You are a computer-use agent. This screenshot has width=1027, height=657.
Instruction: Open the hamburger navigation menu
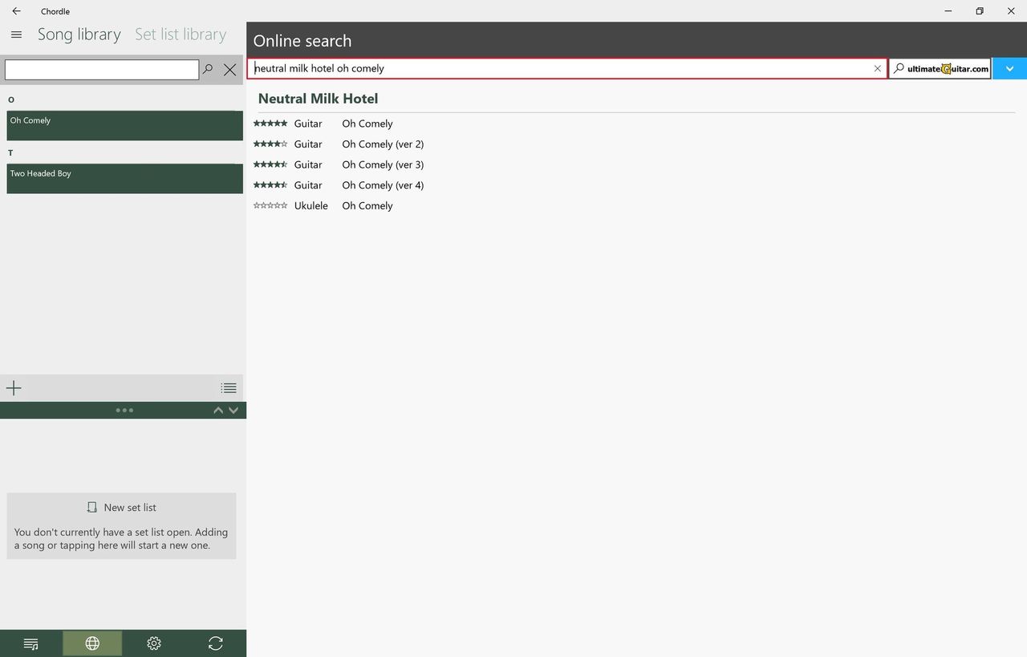click(x=16, y=34)
